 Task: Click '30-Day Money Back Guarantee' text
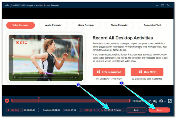147,79
